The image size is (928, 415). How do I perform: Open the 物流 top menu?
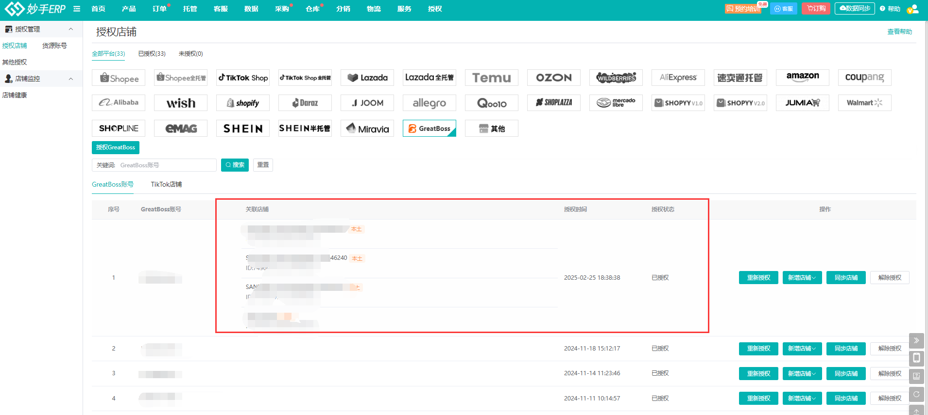(374, 9)
